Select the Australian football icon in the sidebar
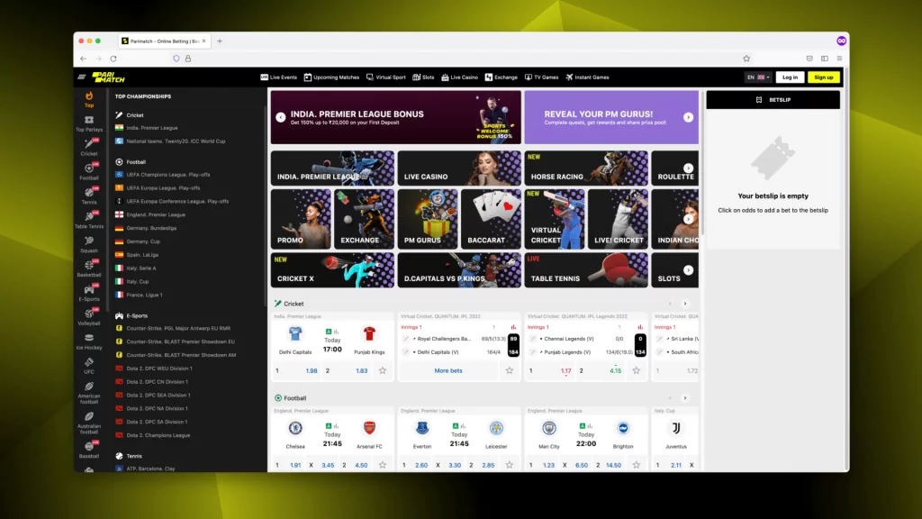The height and width of the screenshot is (519, 922). [89, 423]
